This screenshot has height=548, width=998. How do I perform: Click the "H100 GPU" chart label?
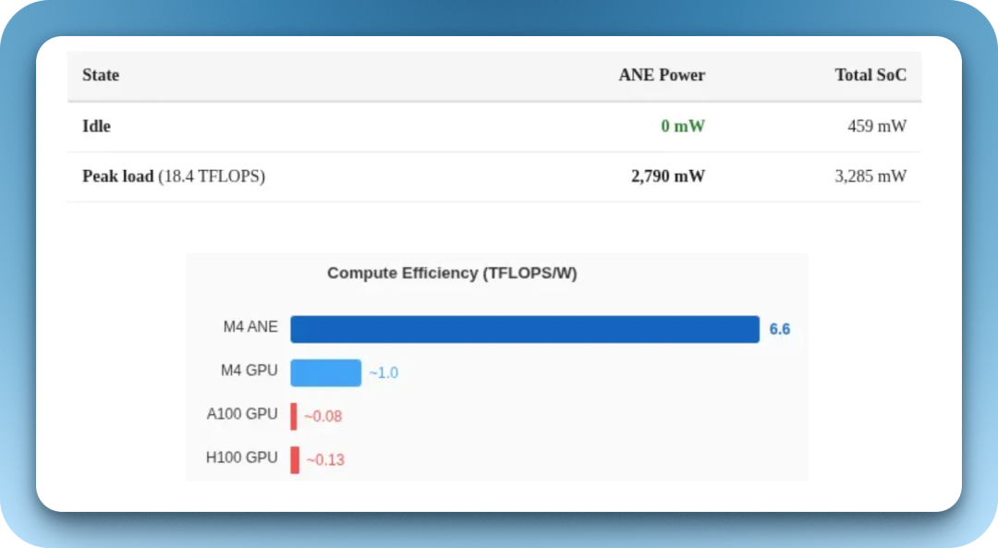pyautogui.click(x=242, y=457)
